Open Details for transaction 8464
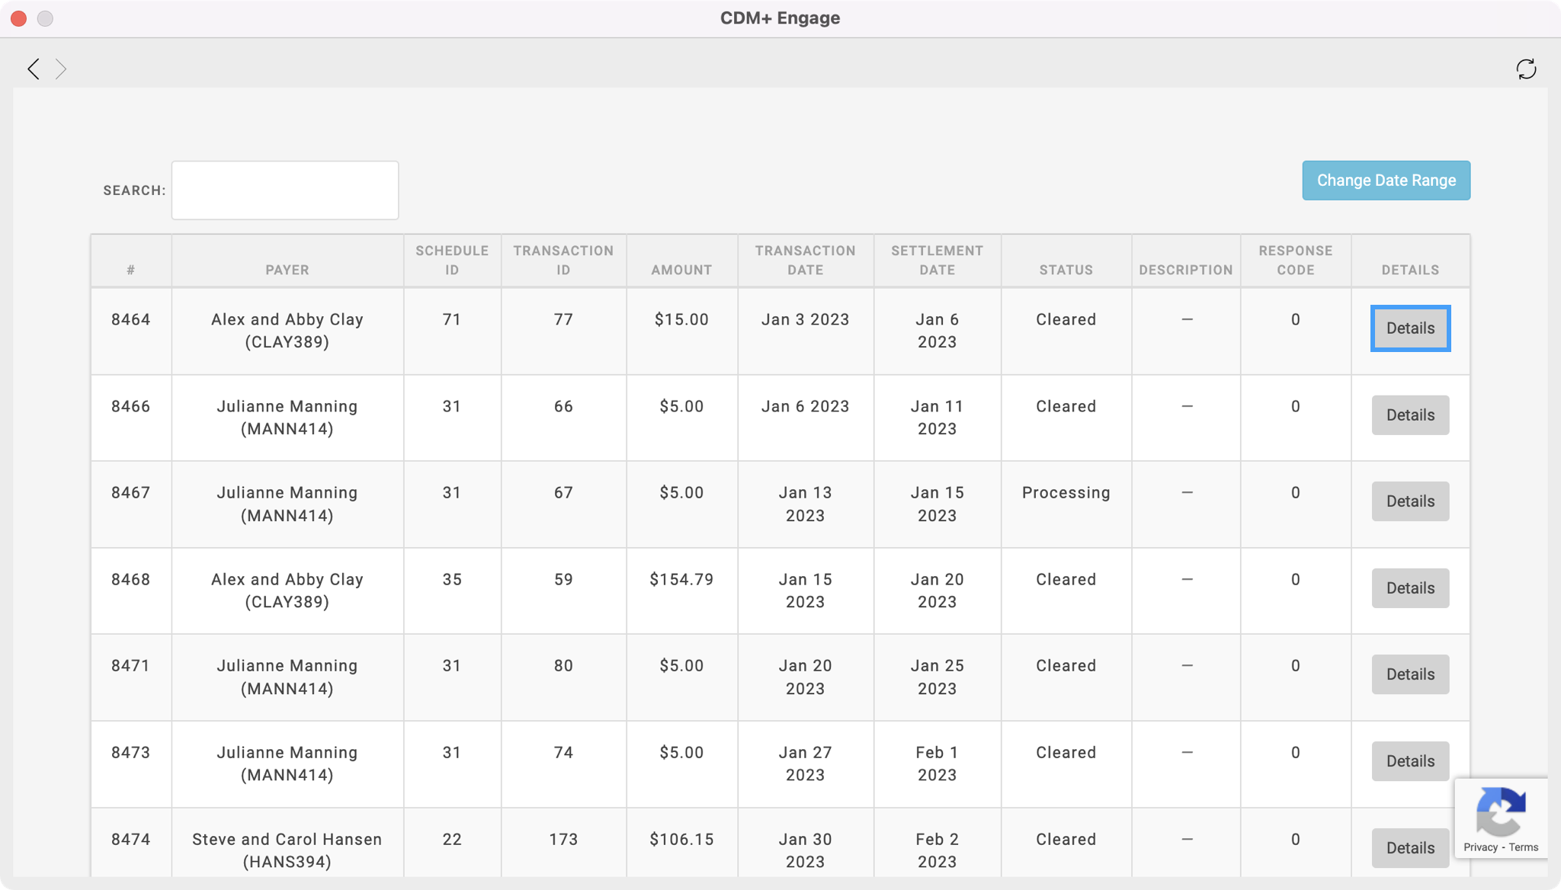Viewport: 1561px width, 890px height. (1410, 328)
